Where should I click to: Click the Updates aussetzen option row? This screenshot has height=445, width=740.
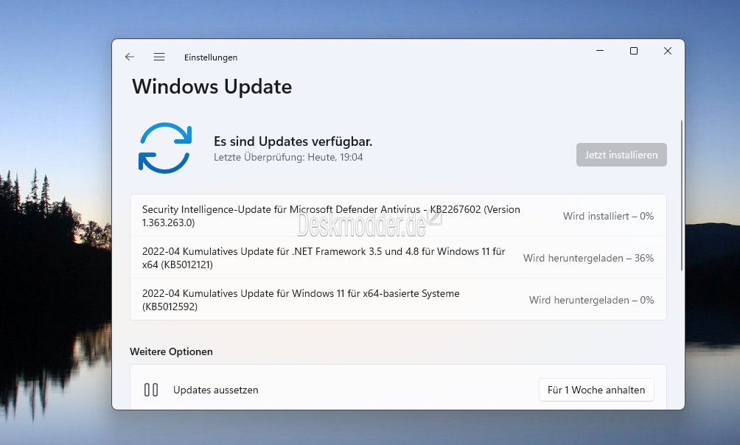tap(398, 390)
